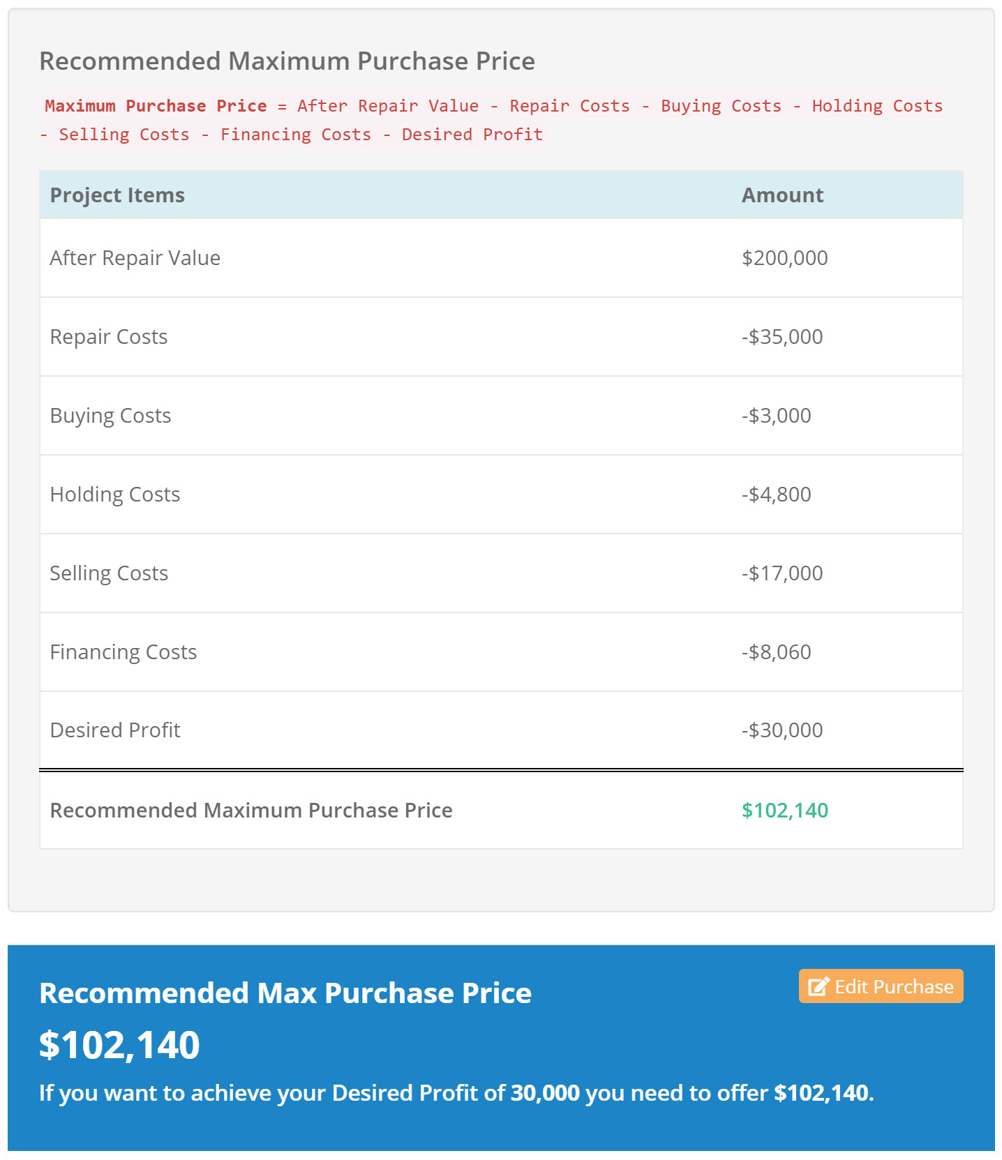Click the pencil icon on Edit Purchase
The width and height of the screenshot is (1002, 1160).
818,986
